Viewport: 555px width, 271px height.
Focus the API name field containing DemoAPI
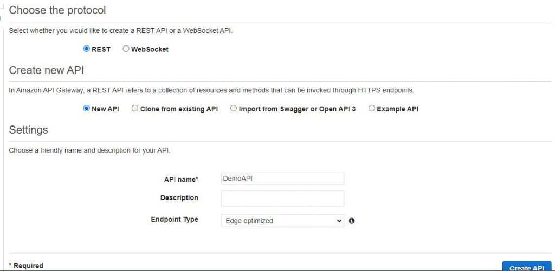click(282, 179)
